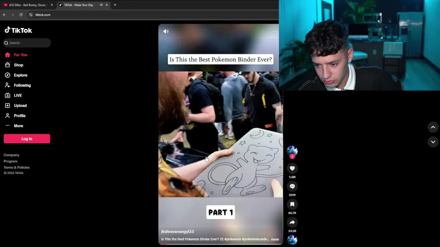Open comments via the speech bubble icon

click(292, 186)
